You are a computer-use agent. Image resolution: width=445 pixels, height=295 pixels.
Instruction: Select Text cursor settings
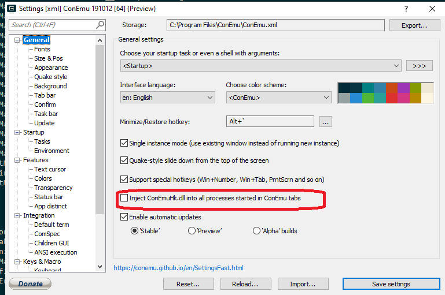point(50,169)
